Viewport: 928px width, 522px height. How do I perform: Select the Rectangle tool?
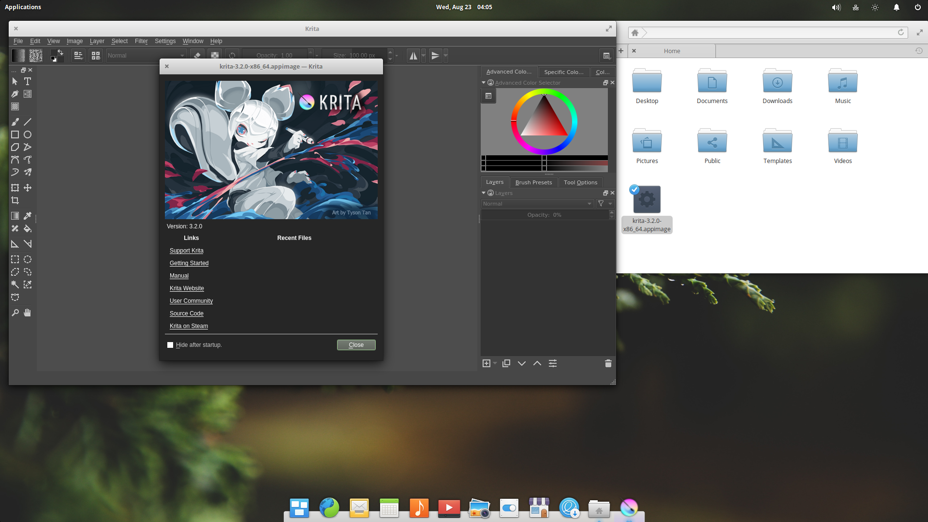[15, 134]
